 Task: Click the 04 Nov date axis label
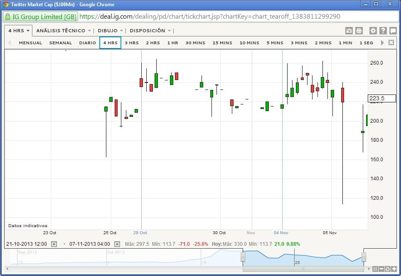[281, 233]
